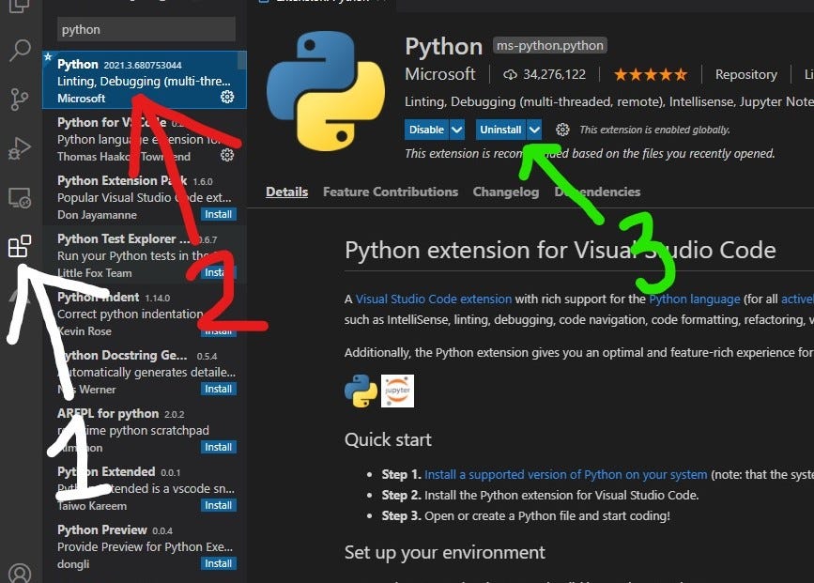The height and width of the screenshot is (583, 814).
Task: Open the Search view in the activity bar
Action: pyautogui.click(x=21, y=52)
